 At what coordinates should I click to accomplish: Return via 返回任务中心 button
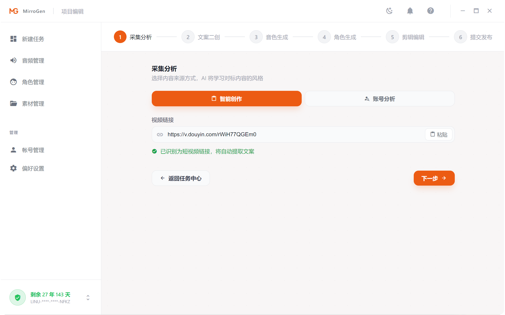[x=181, y=178]
